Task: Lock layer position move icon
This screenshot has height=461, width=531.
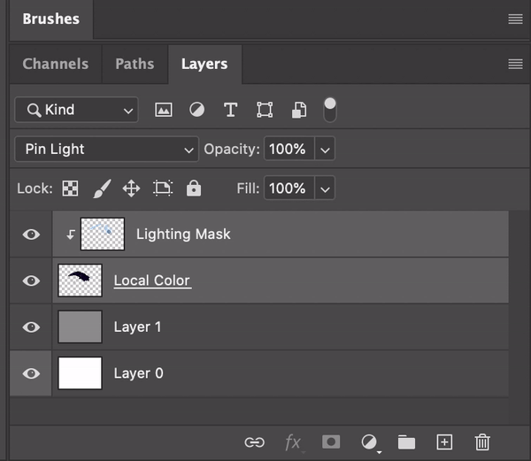Action: pos(131,188)
